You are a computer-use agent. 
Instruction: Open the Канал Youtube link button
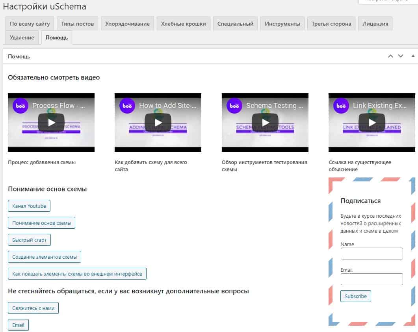[29, 206]
